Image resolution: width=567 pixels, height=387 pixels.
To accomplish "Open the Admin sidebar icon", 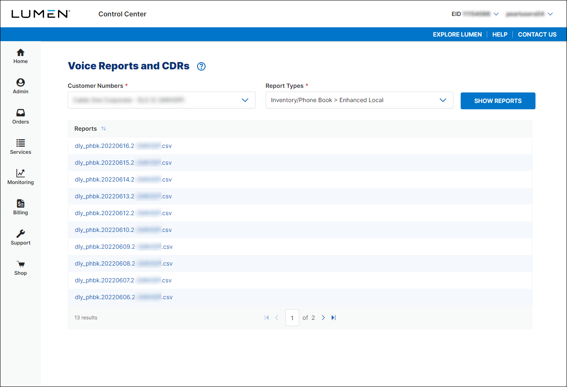I will coord(21,82).
